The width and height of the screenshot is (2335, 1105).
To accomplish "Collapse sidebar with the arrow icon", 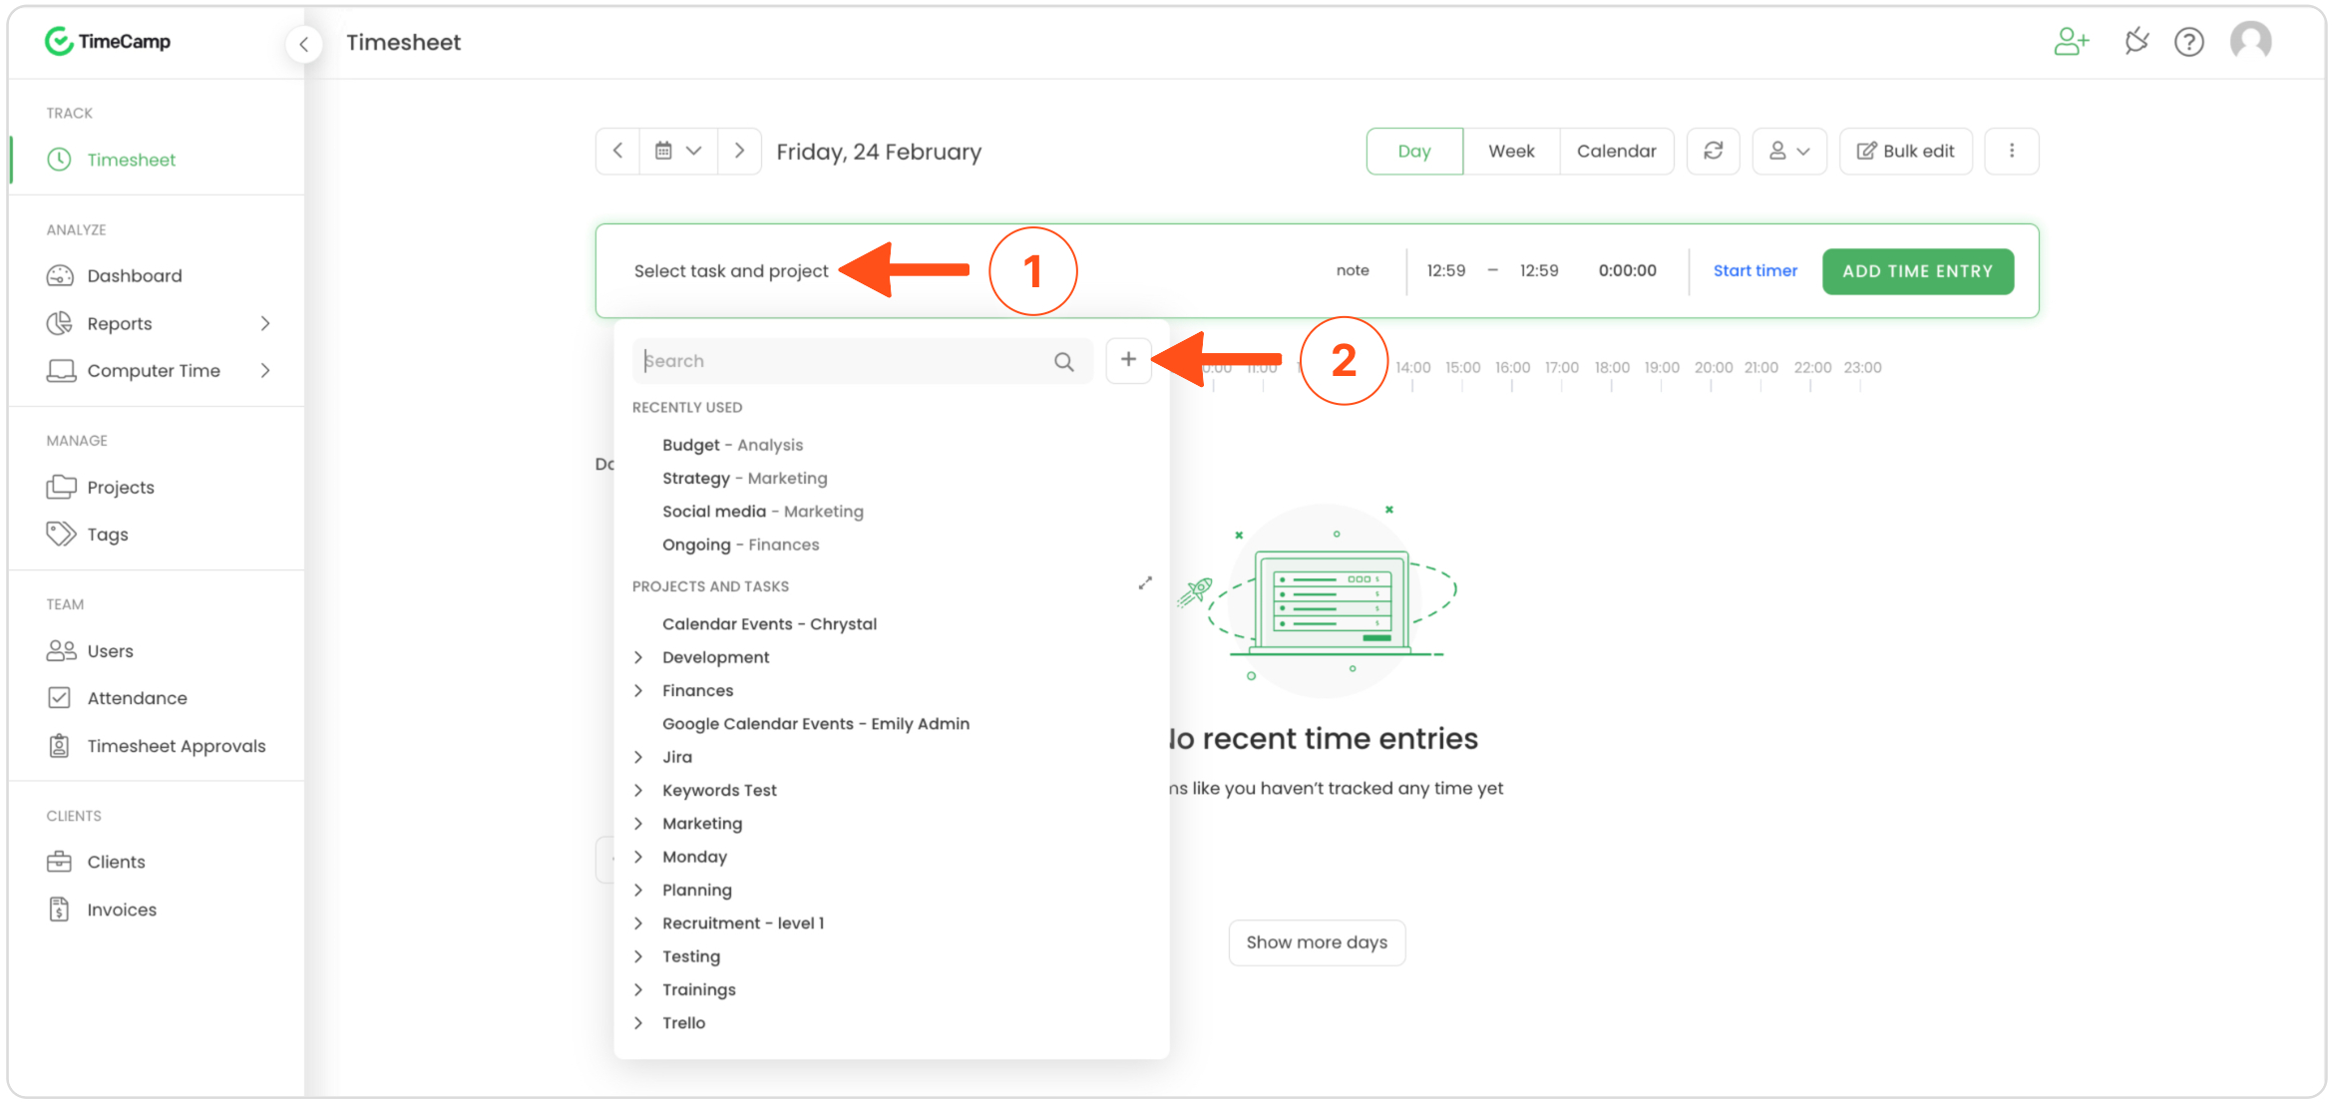I will tap(303, 43).
